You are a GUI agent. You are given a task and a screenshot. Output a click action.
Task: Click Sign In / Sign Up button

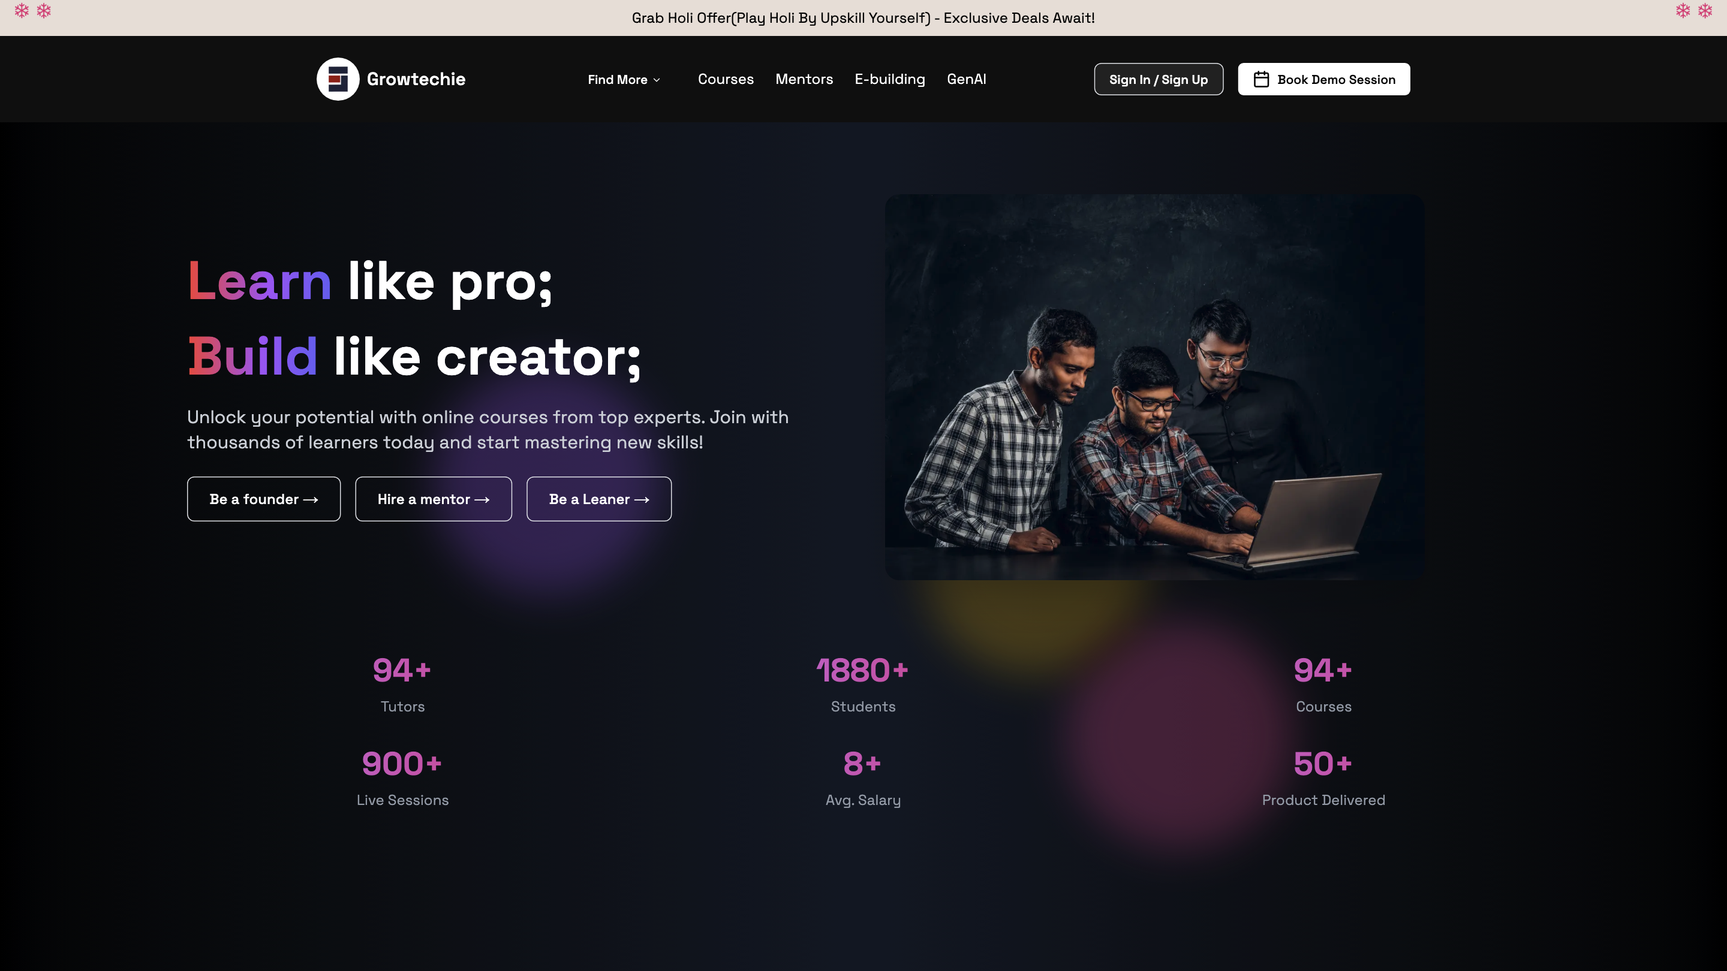click(1159, 79)
